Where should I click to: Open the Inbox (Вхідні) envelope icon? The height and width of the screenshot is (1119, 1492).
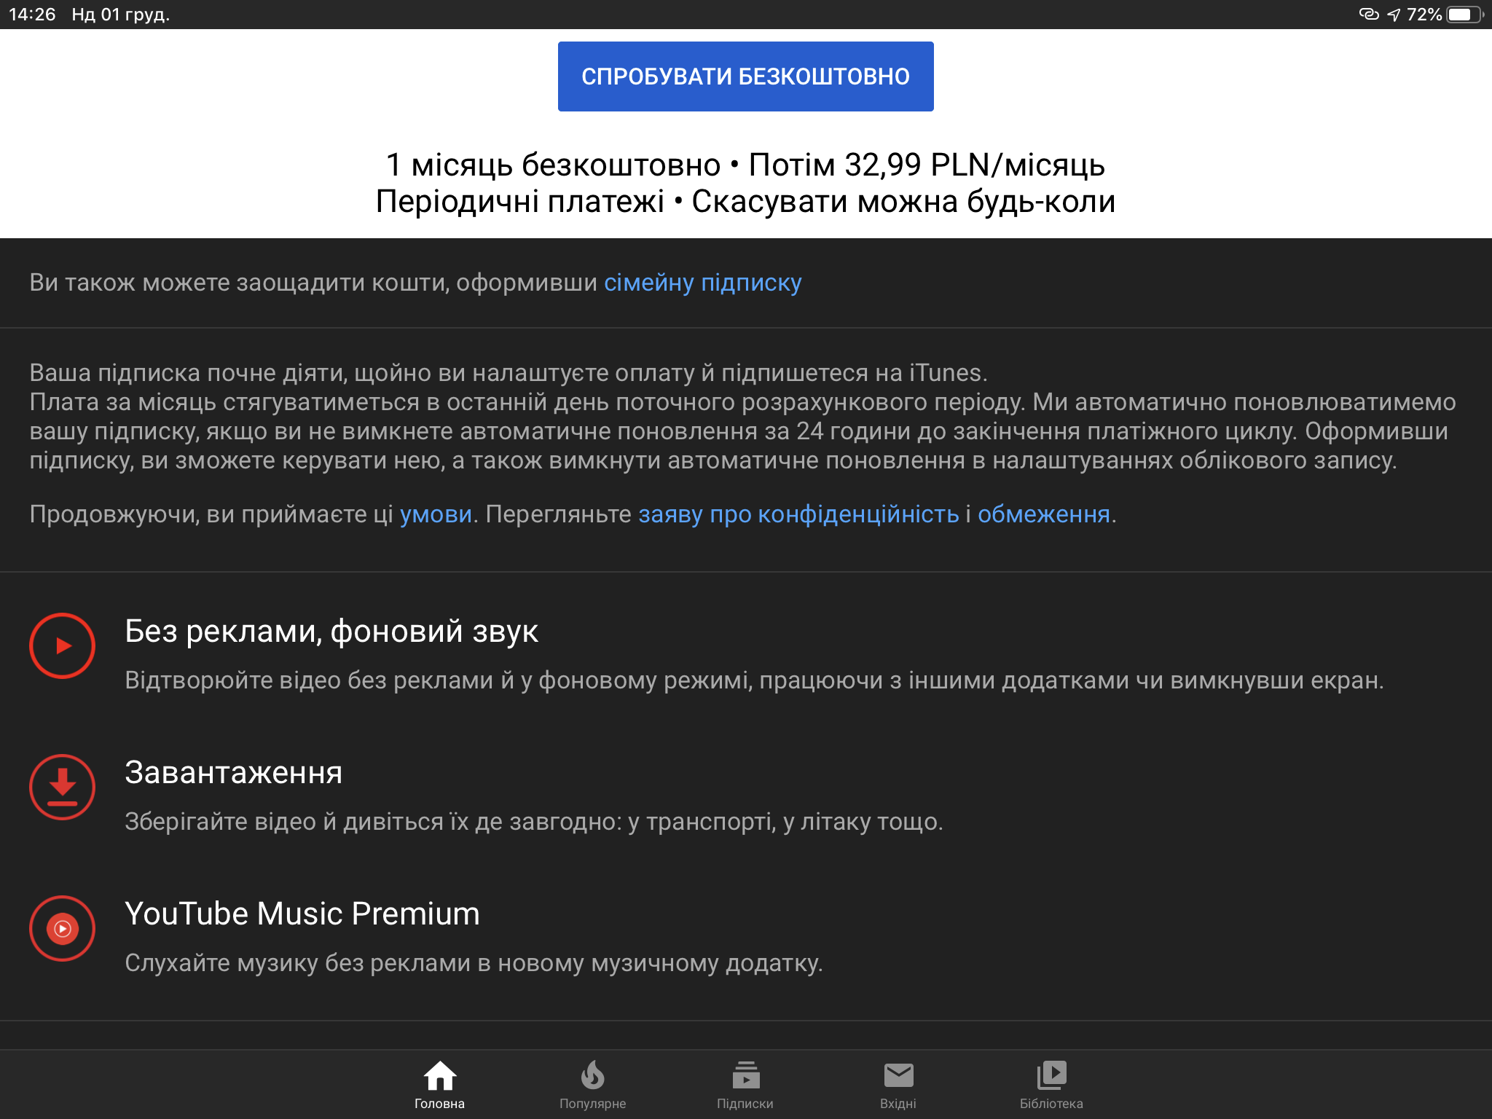[x=898, y=1075]
